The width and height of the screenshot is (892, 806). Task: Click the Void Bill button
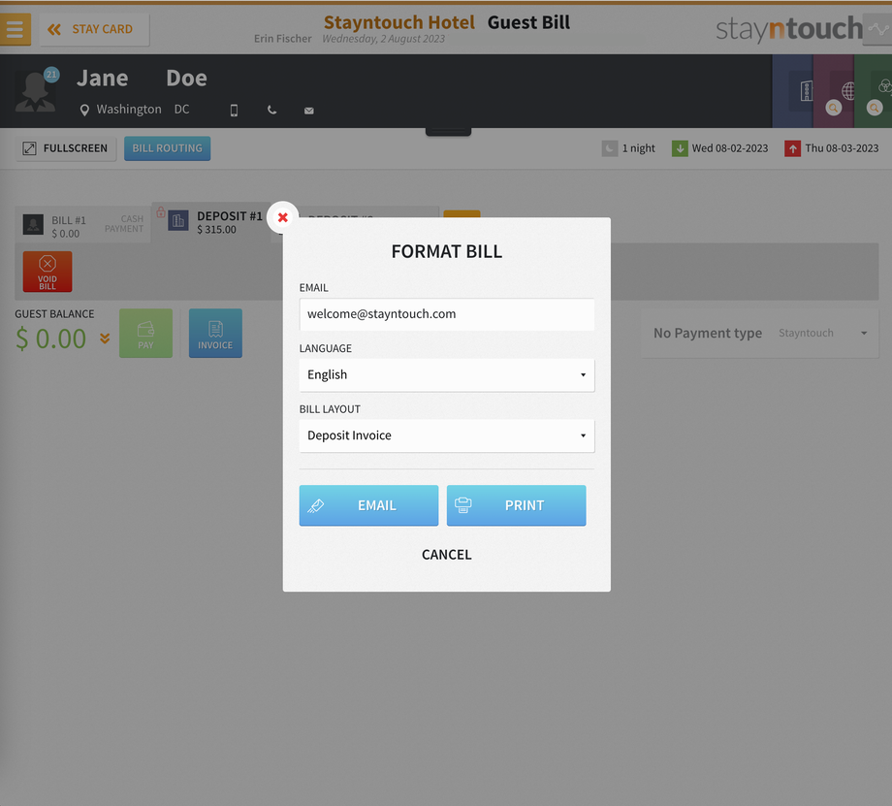tap(48, 272)
